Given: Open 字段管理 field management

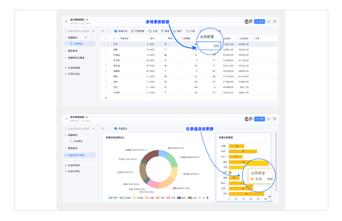Looking at the screenshot, I should click(x=138, y=31).
